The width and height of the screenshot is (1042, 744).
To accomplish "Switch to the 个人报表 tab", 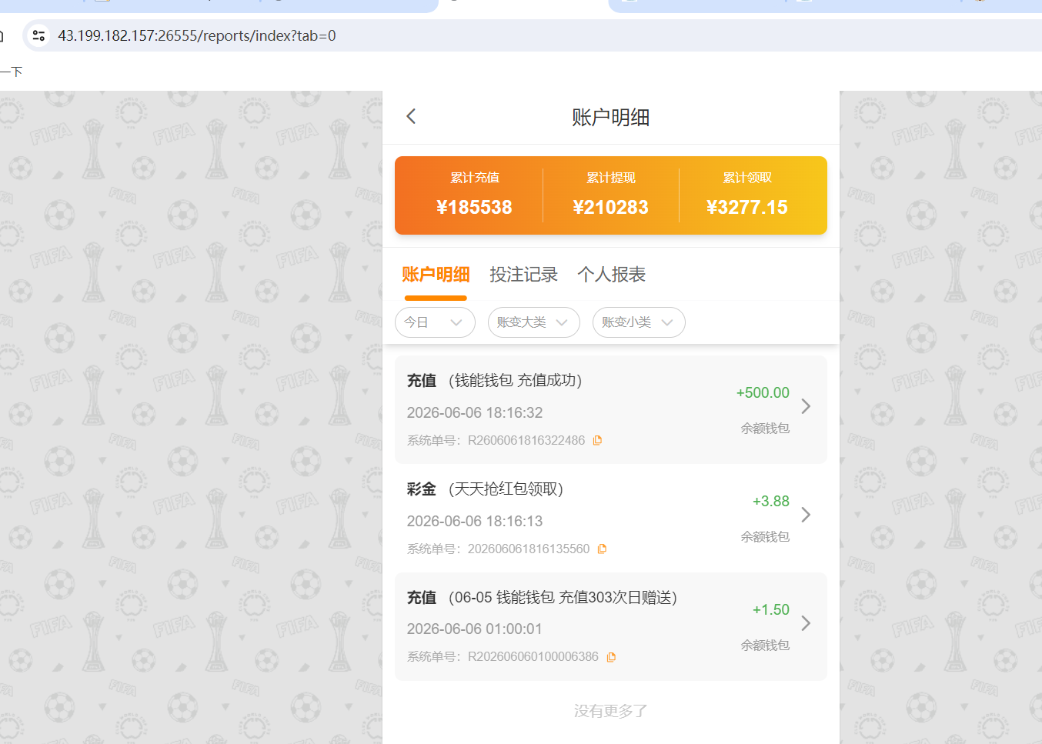I will pos(611,275).
